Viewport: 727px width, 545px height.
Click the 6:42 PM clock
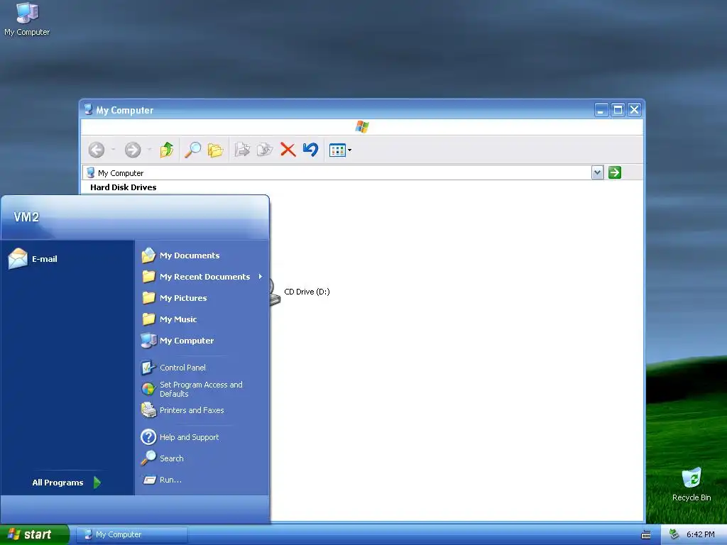[701, 534]
